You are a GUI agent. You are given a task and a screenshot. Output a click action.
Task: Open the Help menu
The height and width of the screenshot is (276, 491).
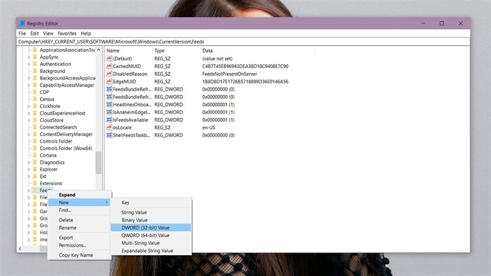click(85, 33)
